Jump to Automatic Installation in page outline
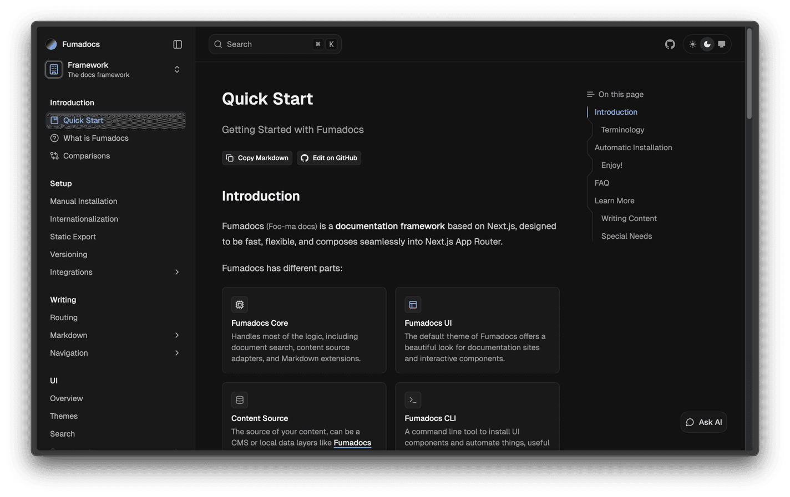Screen dimensions: 790x497 click(x=633, y=147)
